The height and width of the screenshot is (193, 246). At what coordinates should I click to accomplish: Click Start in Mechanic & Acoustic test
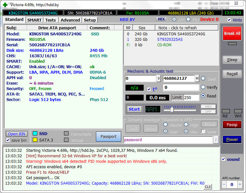coord(134,109)
